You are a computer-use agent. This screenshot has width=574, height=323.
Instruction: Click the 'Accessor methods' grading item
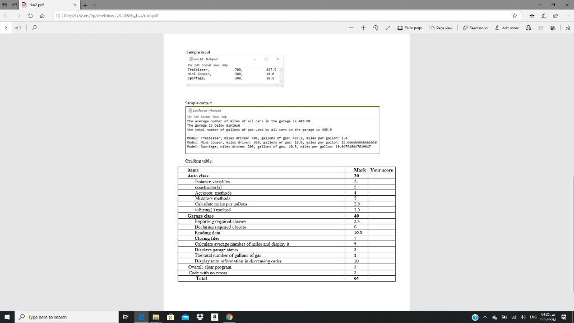click(213, 193)
